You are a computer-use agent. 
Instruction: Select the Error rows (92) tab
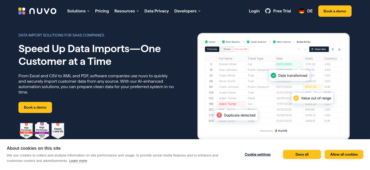coord(241,49)
